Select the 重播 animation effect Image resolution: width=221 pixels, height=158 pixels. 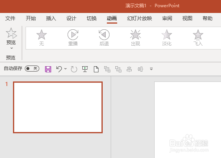pos(73,38)
